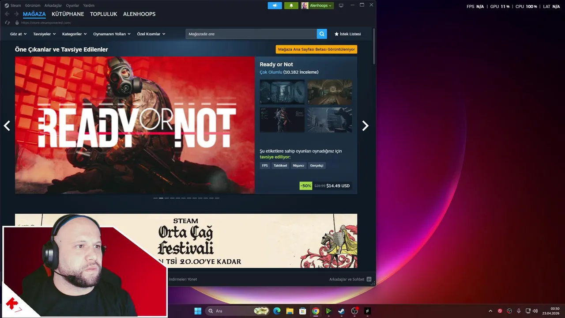Open Microsoft Edge from the taskbar
This screenshot has height=318, width=565.
pyautogui.click(x=277, y=311)
